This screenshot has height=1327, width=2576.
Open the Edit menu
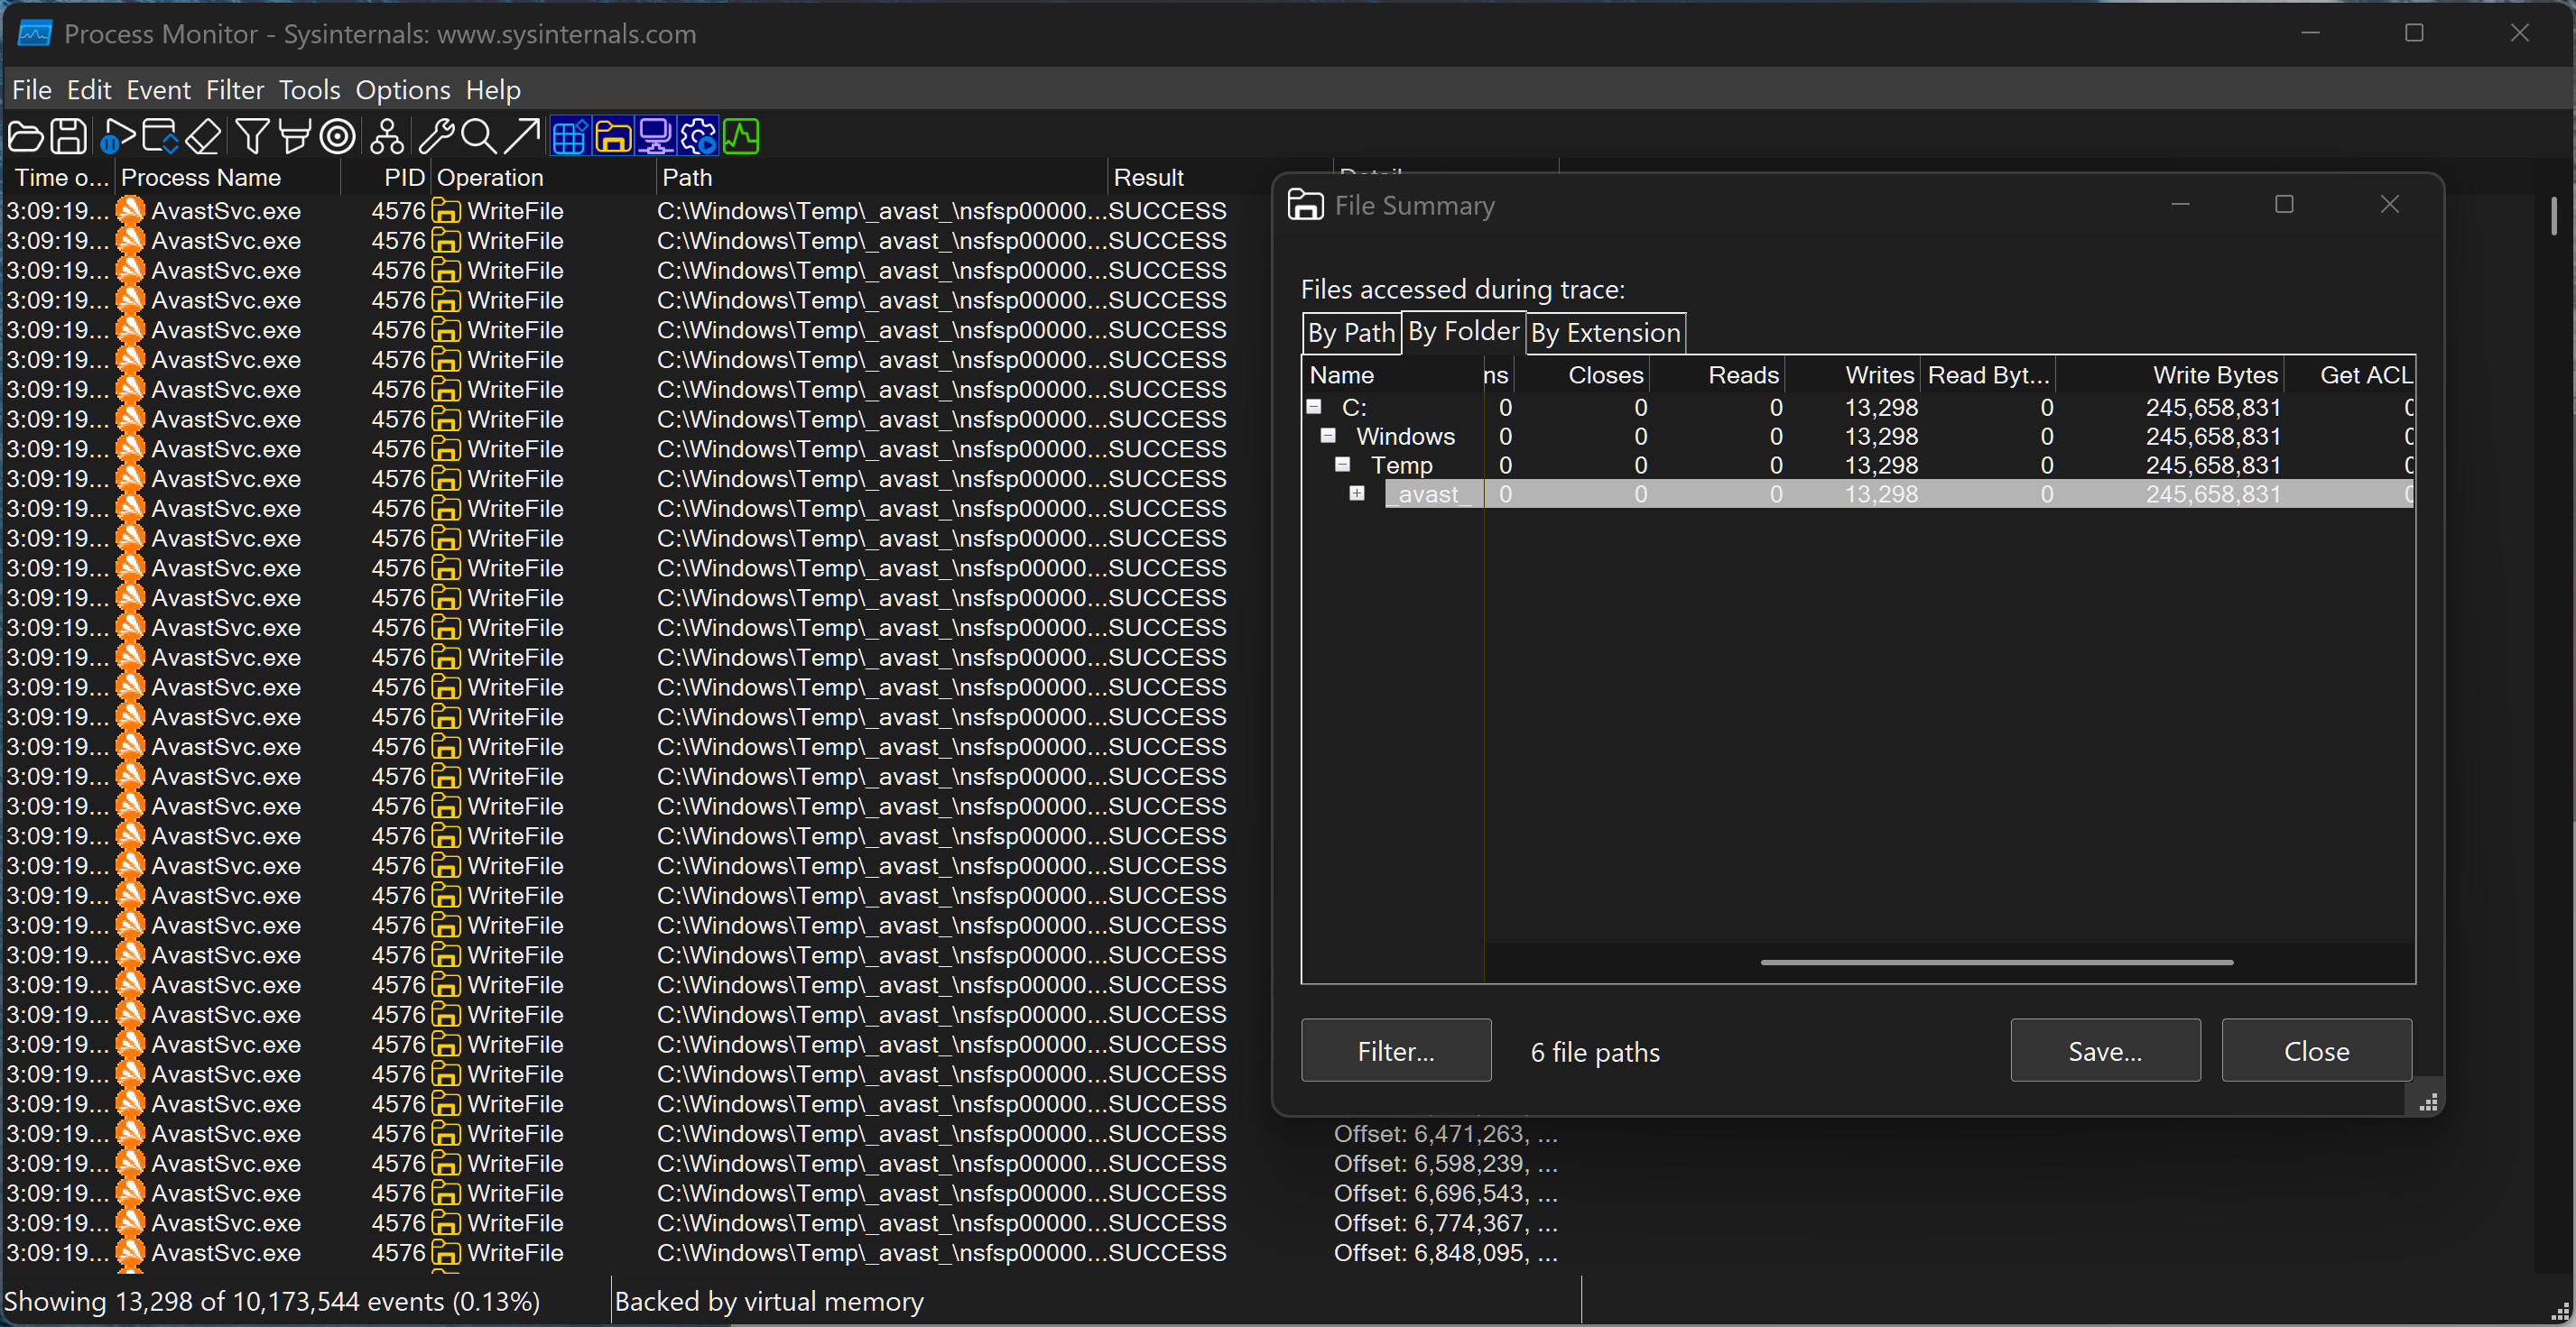point(89,90)
